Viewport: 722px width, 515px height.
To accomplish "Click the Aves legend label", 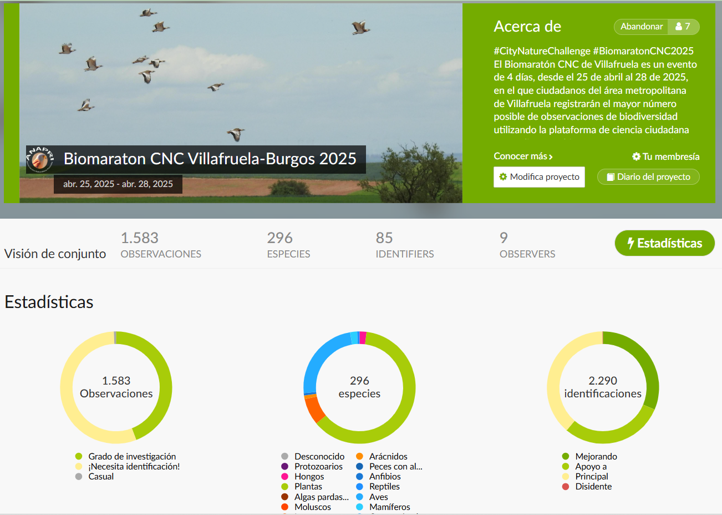I will point(379,497).
